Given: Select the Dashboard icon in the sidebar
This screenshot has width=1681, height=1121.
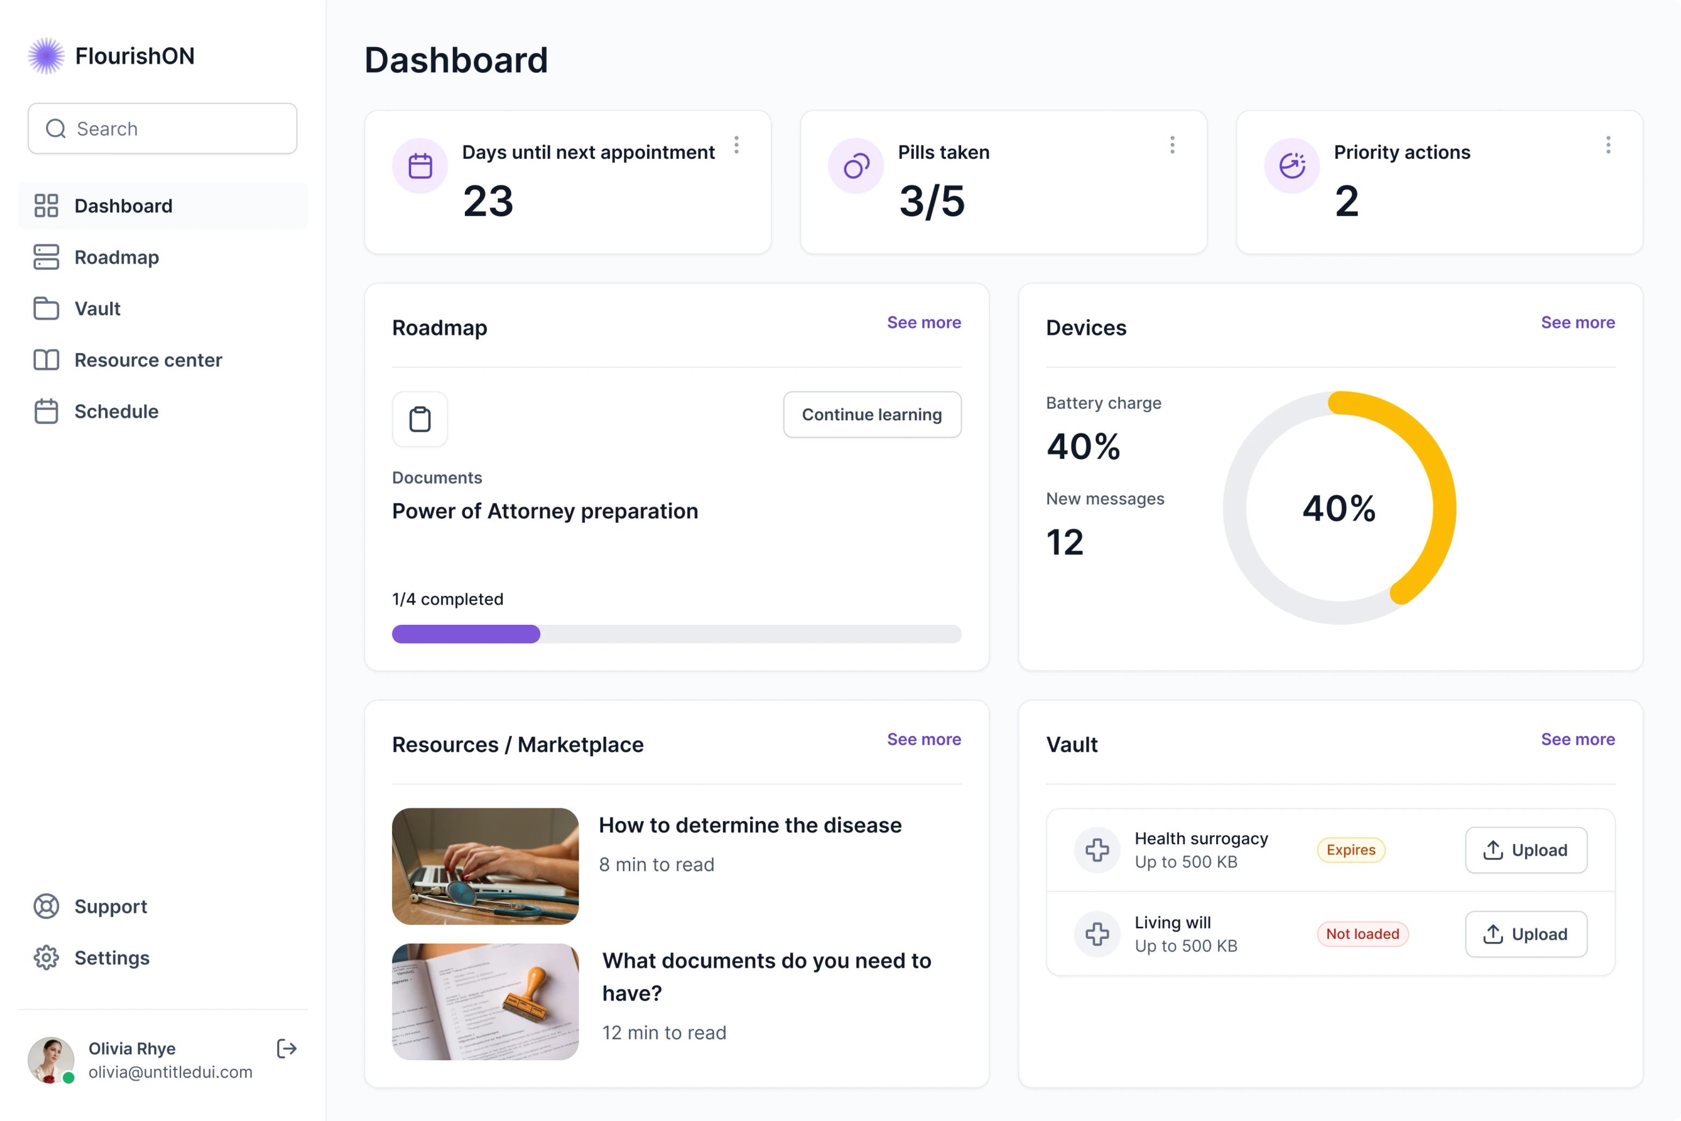Looking at the screenshot, I should coord(46,205).
